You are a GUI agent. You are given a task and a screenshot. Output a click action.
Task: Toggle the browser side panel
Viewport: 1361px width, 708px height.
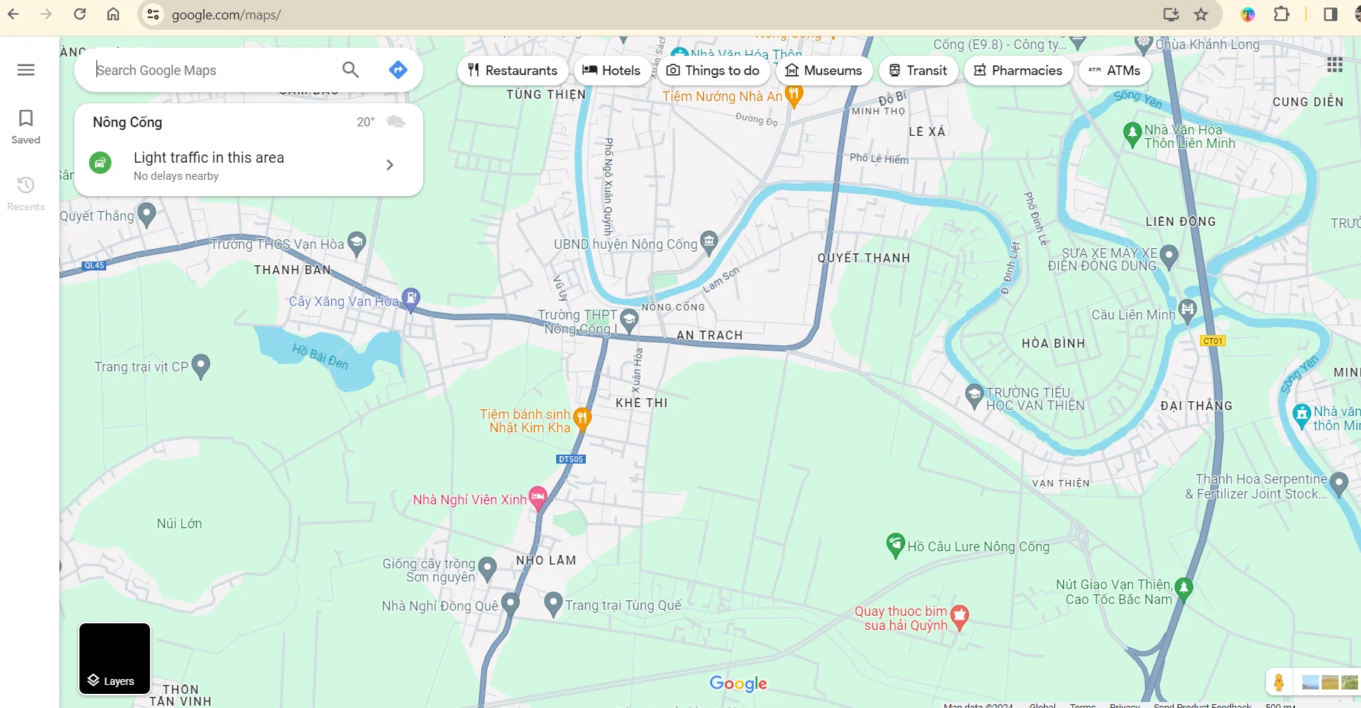(1331, 14)
